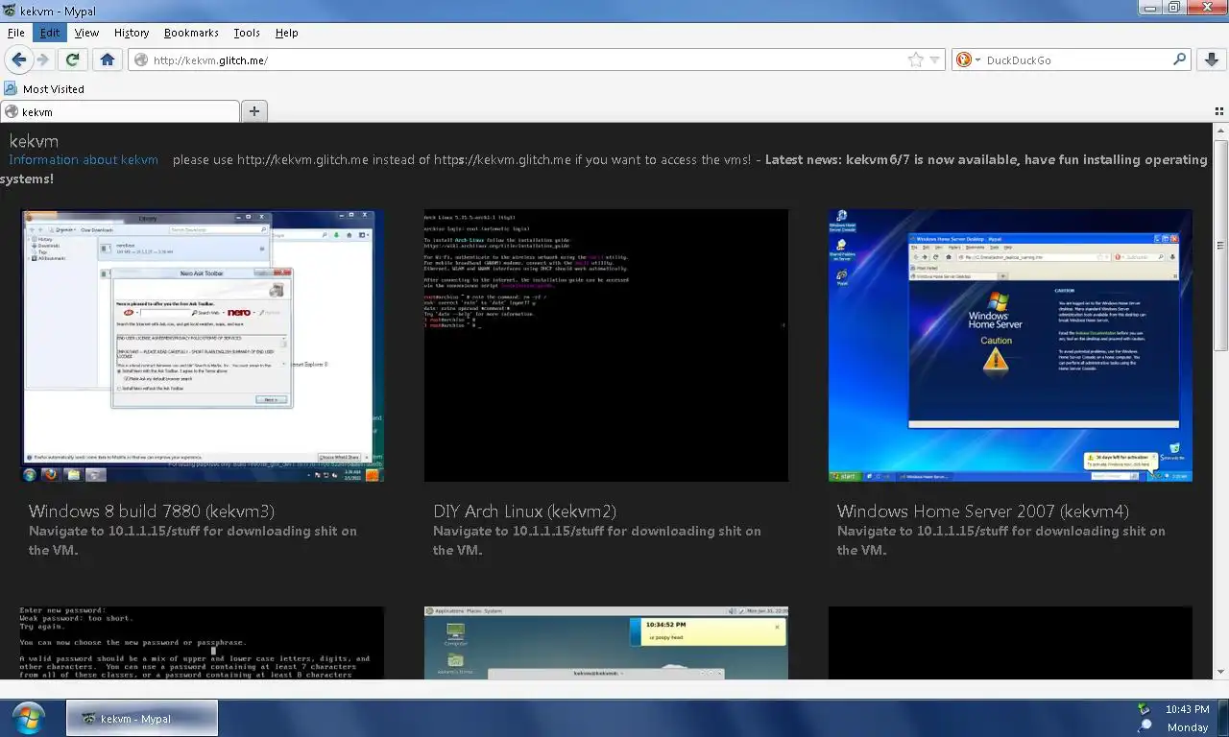Click Windows Home Server 2007 (kekvm4) title

(x=983, y=511)
